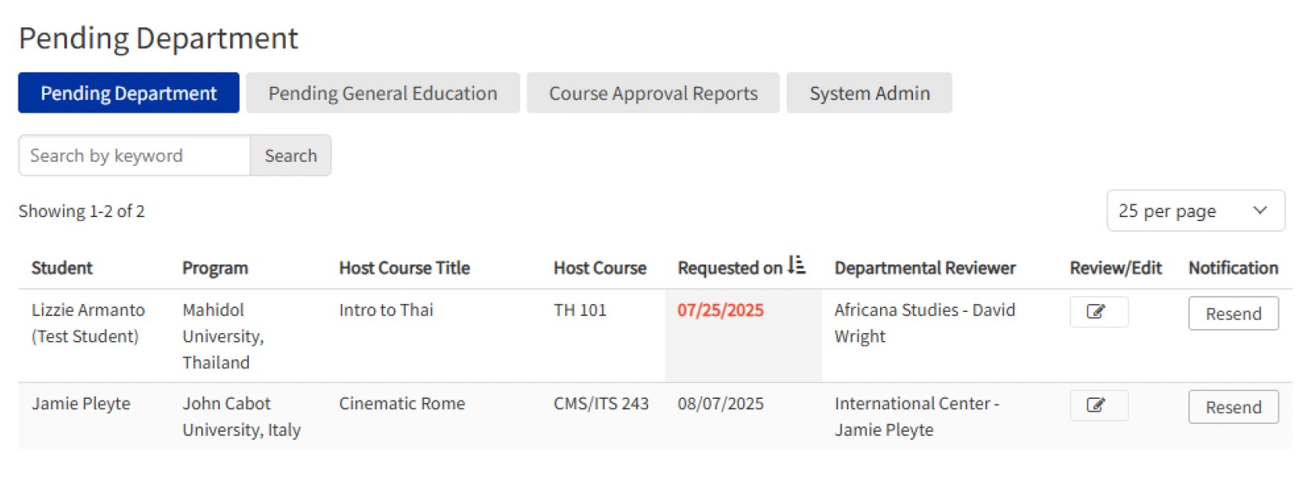Open the Course Approval Reports tab
Image resolution: width=1301 pixels, height=497 pixels.
(653, 93)
